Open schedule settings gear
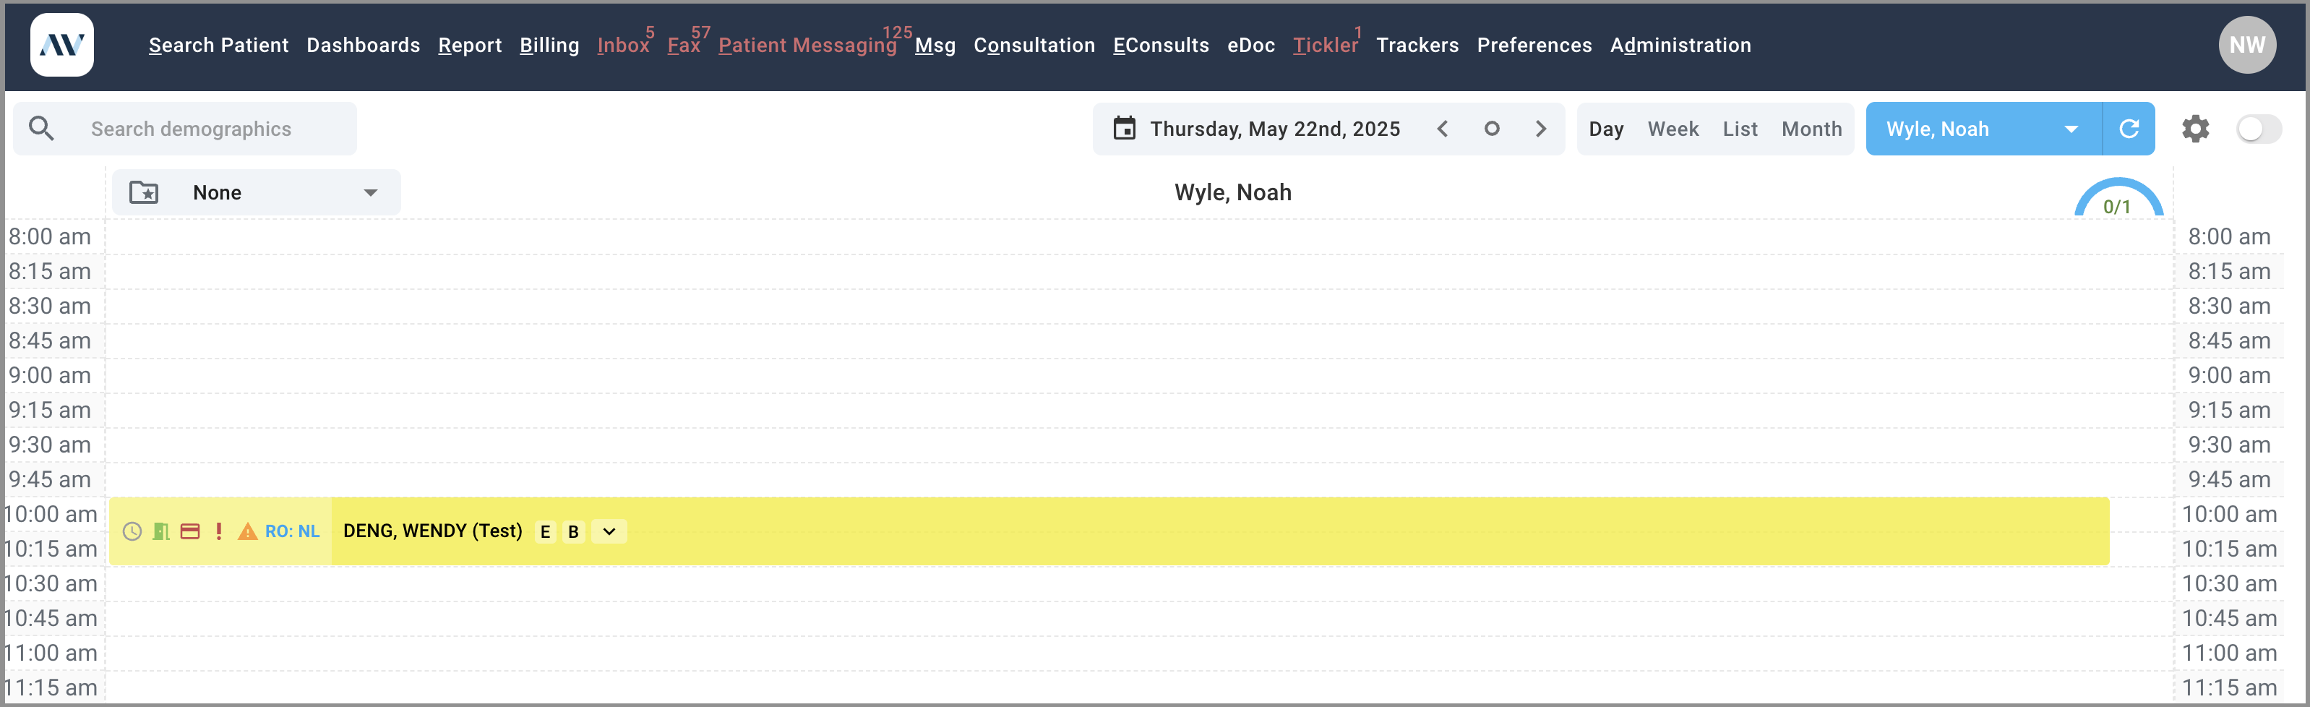Image resolution: width=2310 pixels, height=707 pixels. 2195,128
